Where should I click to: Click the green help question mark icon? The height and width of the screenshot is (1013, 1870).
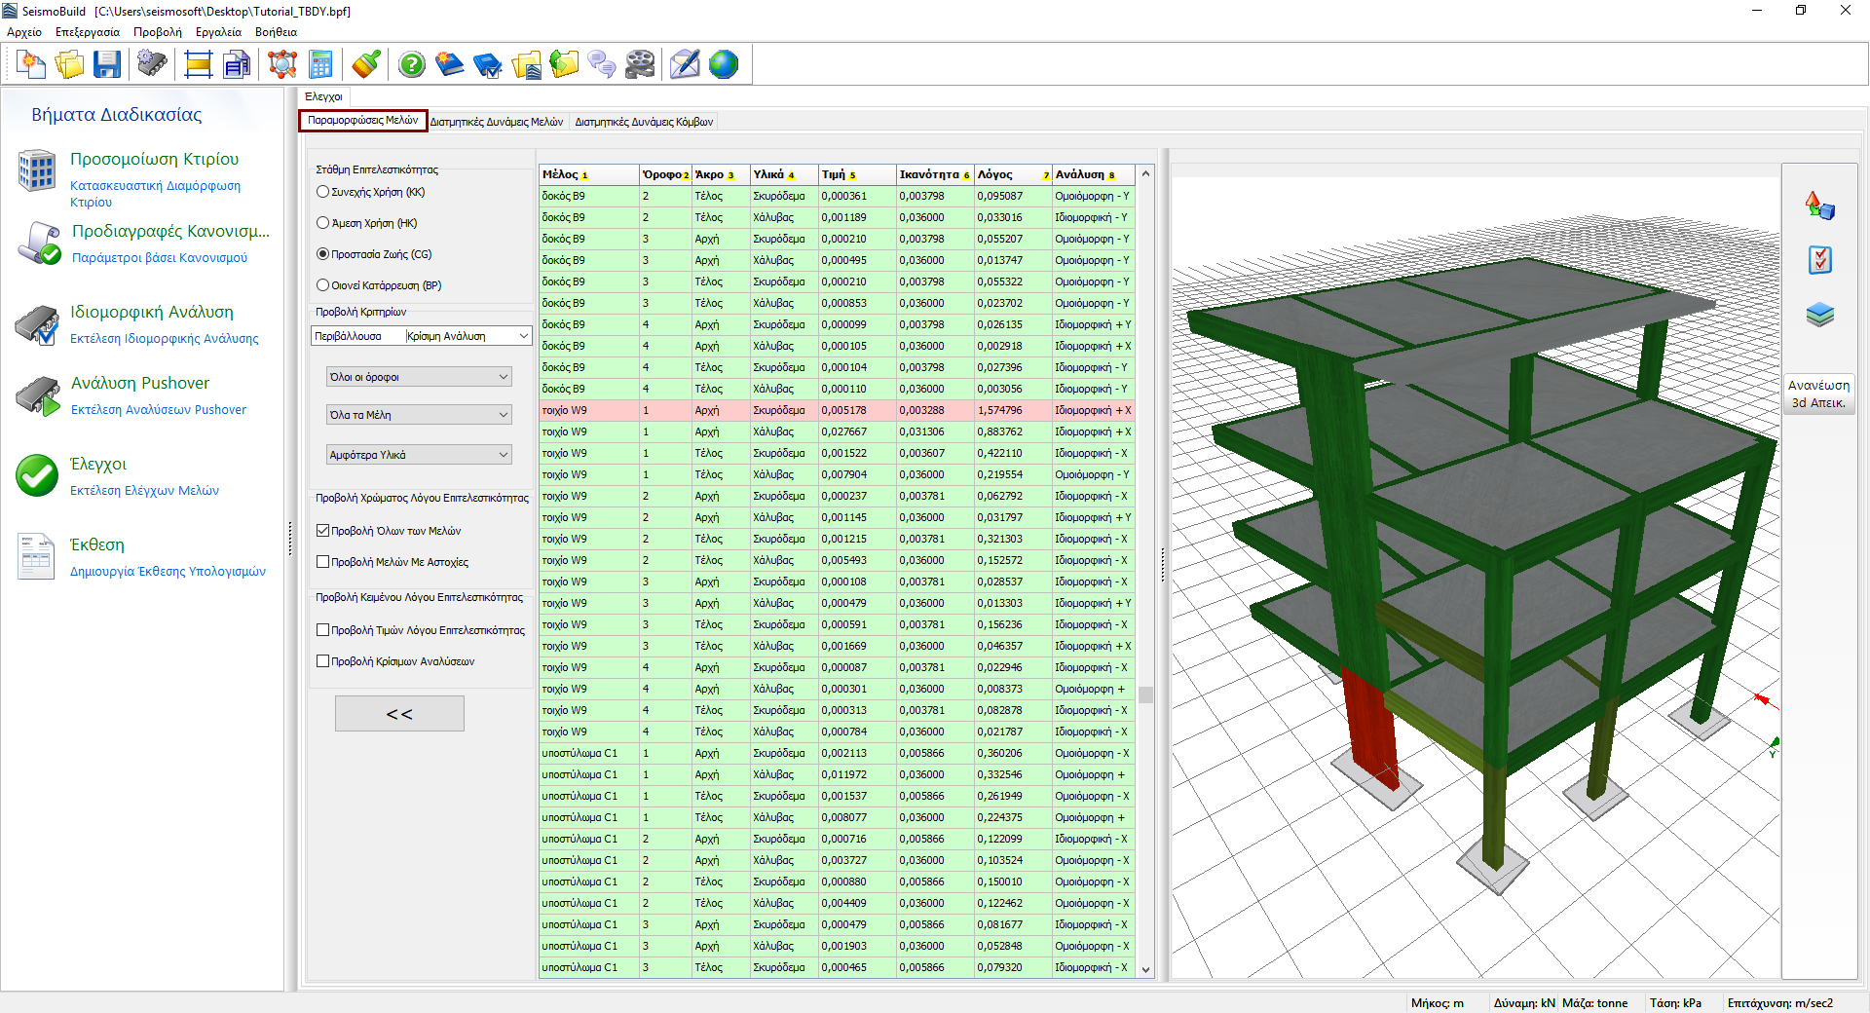click(412, 65)
